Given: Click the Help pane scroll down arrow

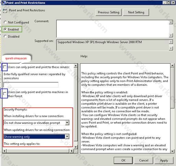Looking at the screenshot, I should click(172, 151).
